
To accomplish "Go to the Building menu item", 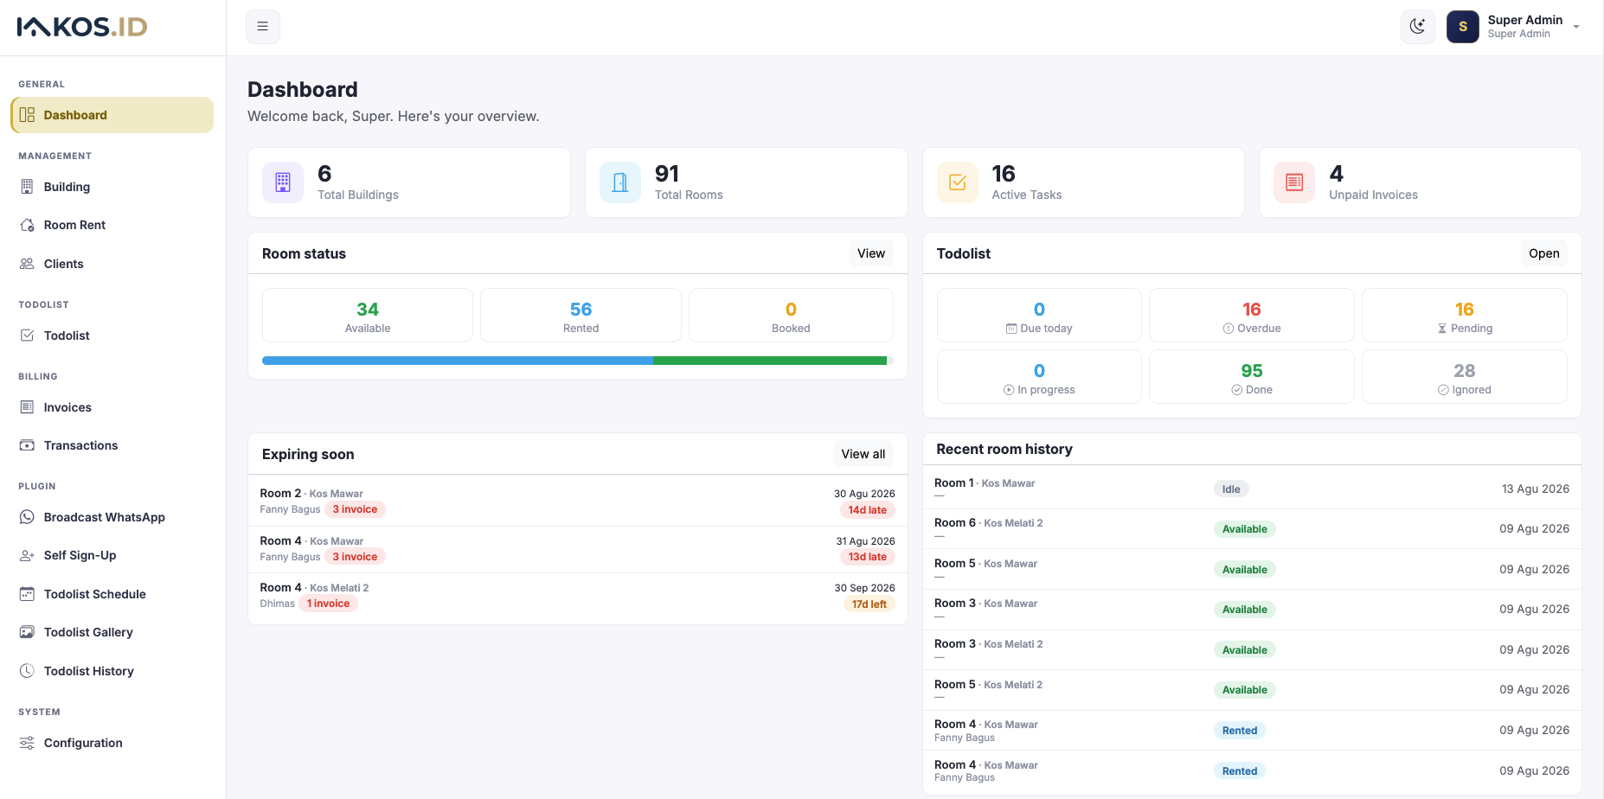I will (112, 187).
